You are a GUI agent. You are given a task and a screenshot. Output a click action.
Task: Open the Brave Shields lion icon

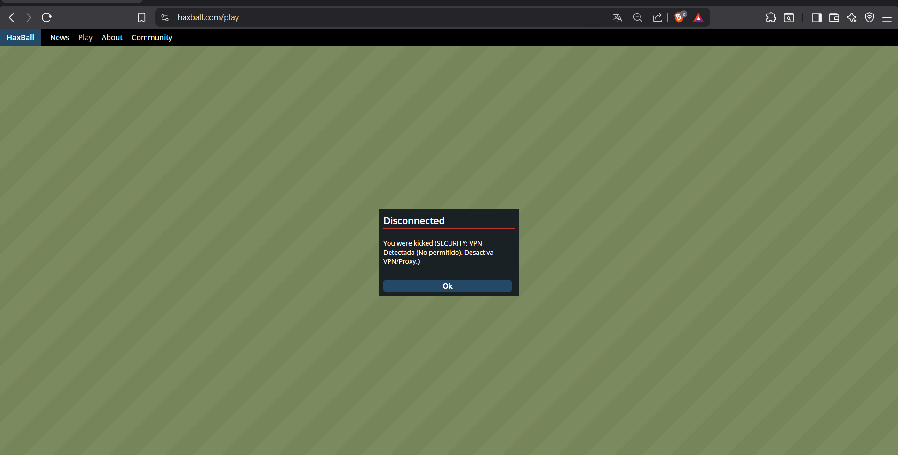(679, 18)
